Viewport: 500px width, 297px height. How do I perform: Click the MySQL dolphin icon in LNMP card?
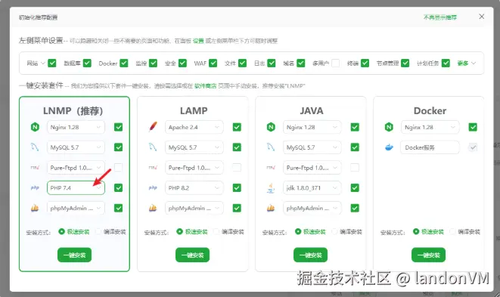point(35,147)
